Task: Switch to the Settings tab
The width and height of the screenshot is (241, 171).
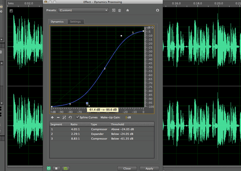Action: [76, 22]
